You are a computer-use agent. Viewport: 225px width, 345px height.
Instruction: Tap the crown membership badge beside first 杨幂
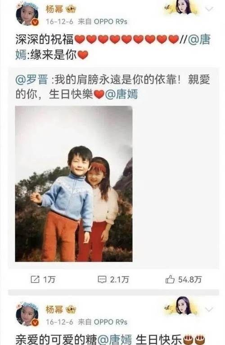point(71,9)
